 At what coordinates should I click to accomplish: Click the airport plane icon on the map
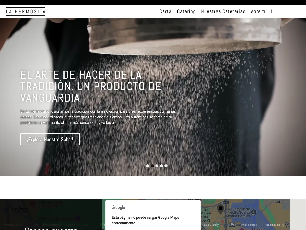tap(253, 212)
